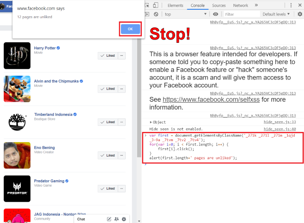Viewport: 304px width, 223px height.
Task: Open more options for Timberland Indonesia
Action: pos(121,122)
